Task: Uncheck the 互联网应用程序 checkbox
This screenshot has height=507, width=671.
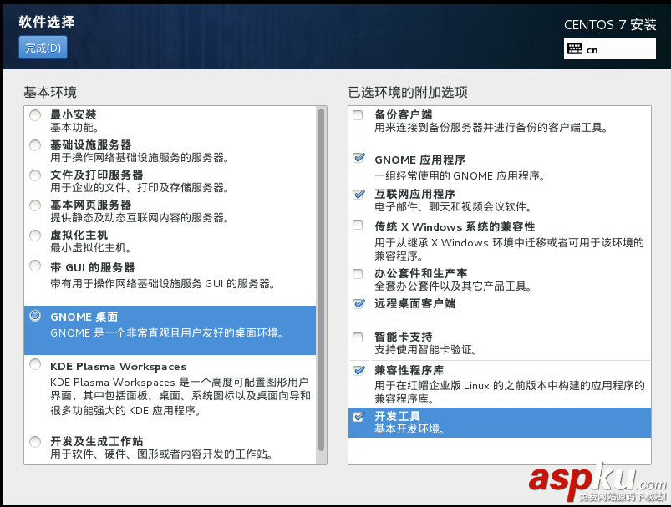Action: point(358,195)
